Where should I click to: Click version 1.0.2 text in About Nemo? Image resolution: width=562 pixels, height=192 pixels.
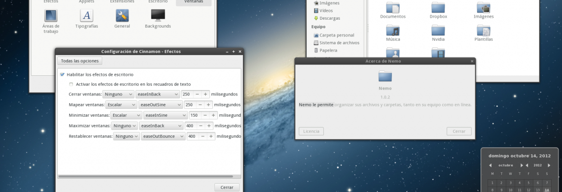click(x=385, y=97)
